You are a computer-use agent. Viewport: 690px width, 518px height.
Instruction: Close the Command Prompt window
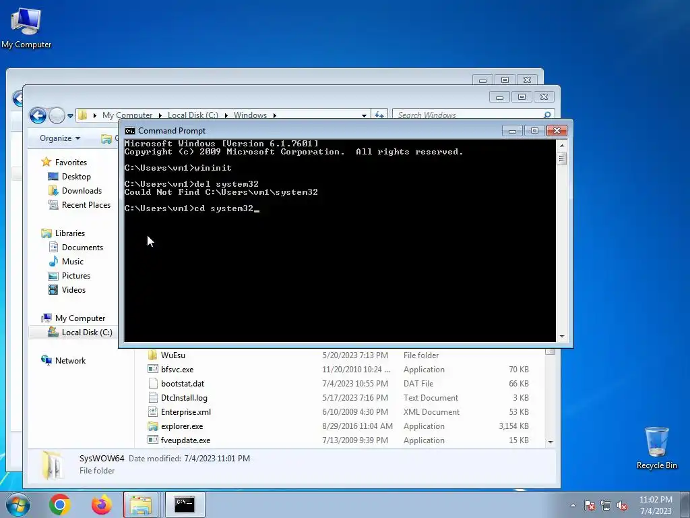coord(557,130)
